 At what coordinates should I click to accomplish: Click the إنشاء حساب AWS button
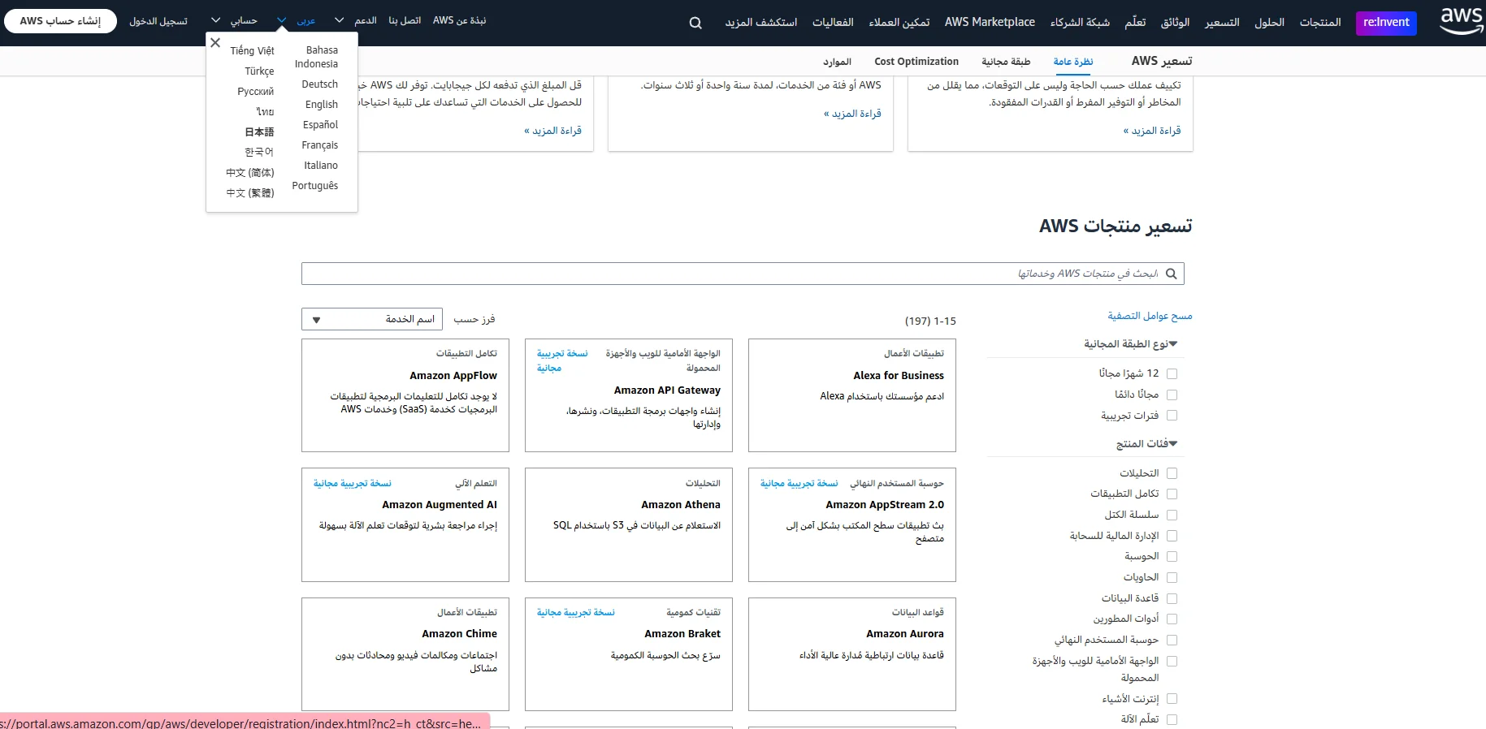61,21
